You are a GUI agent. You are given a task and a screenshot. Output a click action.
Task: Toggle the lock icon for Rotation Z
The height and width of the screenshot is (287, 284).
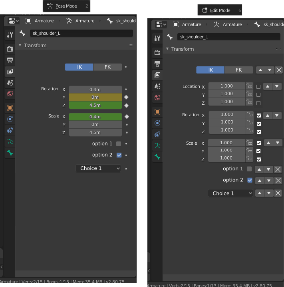pos(250,130)
